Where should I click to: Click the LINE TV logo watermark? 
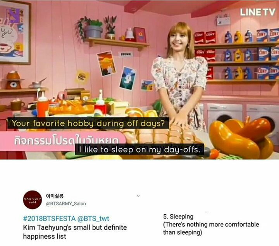point(257,12)
